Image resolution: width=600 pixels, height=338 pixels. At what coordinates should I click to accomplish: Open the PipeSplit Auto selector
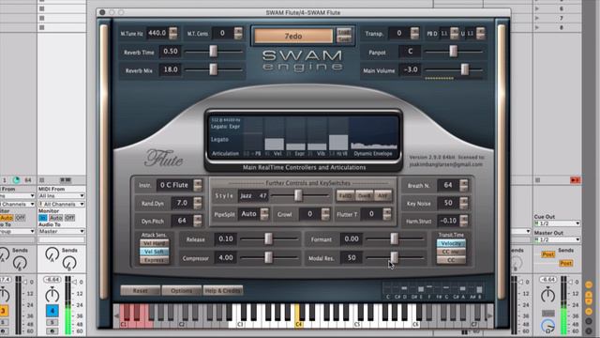pos(253,214)
